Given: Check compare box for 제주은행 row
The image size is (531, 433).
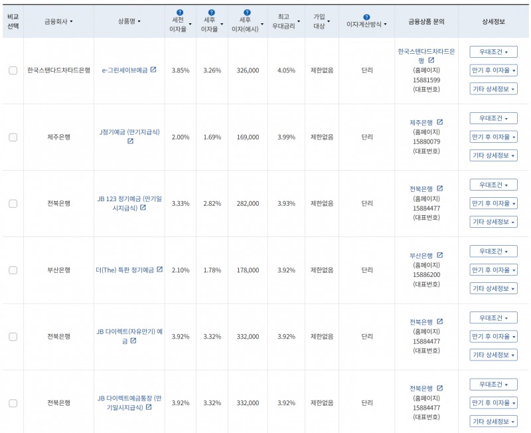Looking at the screenshot, I should tap(13, 137).
